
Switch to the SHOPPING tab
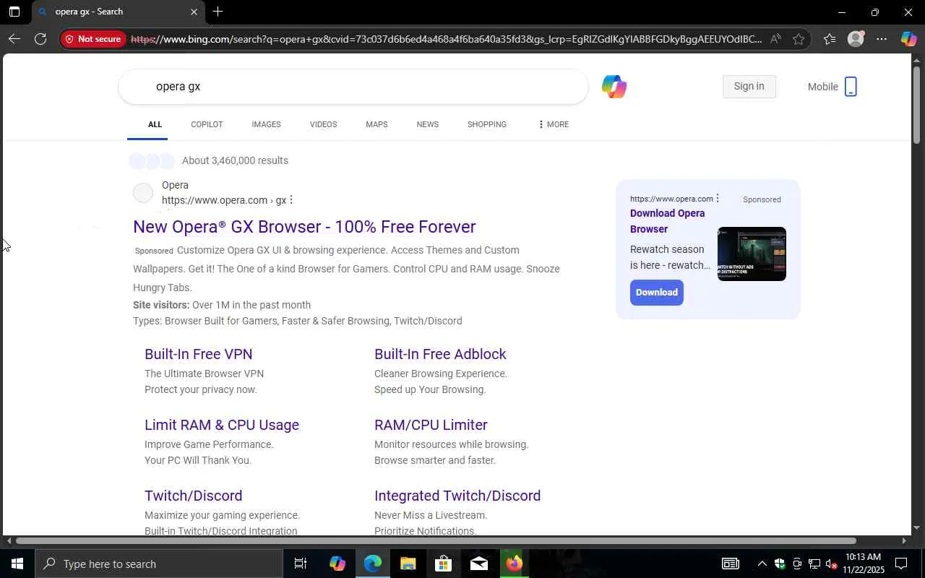(x=486, y=124)
